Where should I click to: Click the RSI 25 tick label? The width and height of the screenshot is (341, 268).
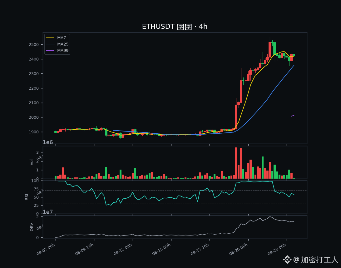[x=36, y=206]
